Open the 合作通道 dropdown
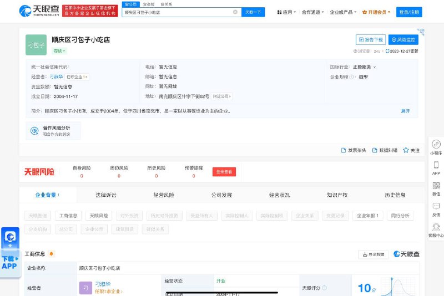Image resolution: width=444 pixels, height=296 pixels. pos(312,12)
